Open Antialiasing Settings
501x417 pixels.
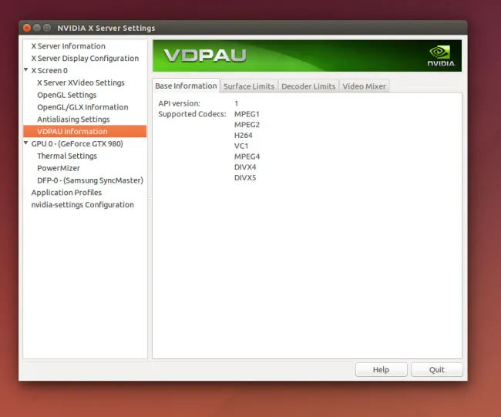coord(73,119)
